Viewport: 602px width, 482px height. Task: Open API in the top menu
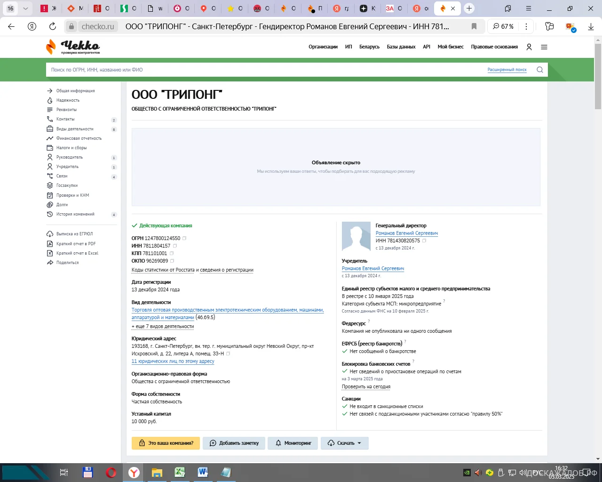point(427,47)
